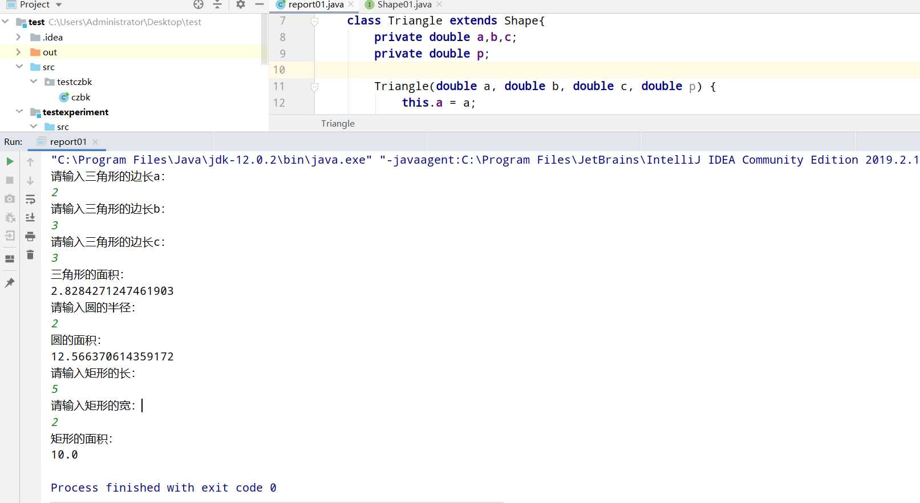Click the '三角形的面积:' output line
920x503 pixels.
pos(87,274)
